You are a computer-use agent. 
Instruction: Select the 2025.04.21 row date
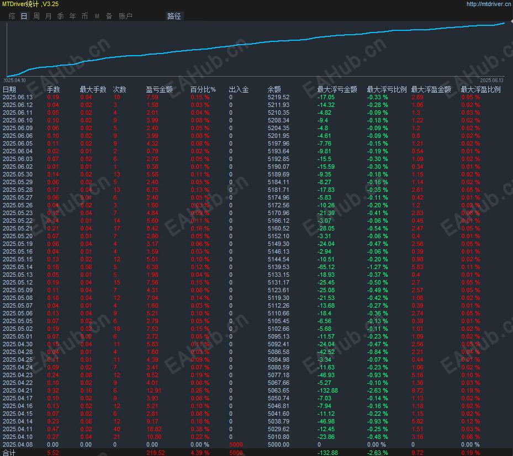pos(18,390)
